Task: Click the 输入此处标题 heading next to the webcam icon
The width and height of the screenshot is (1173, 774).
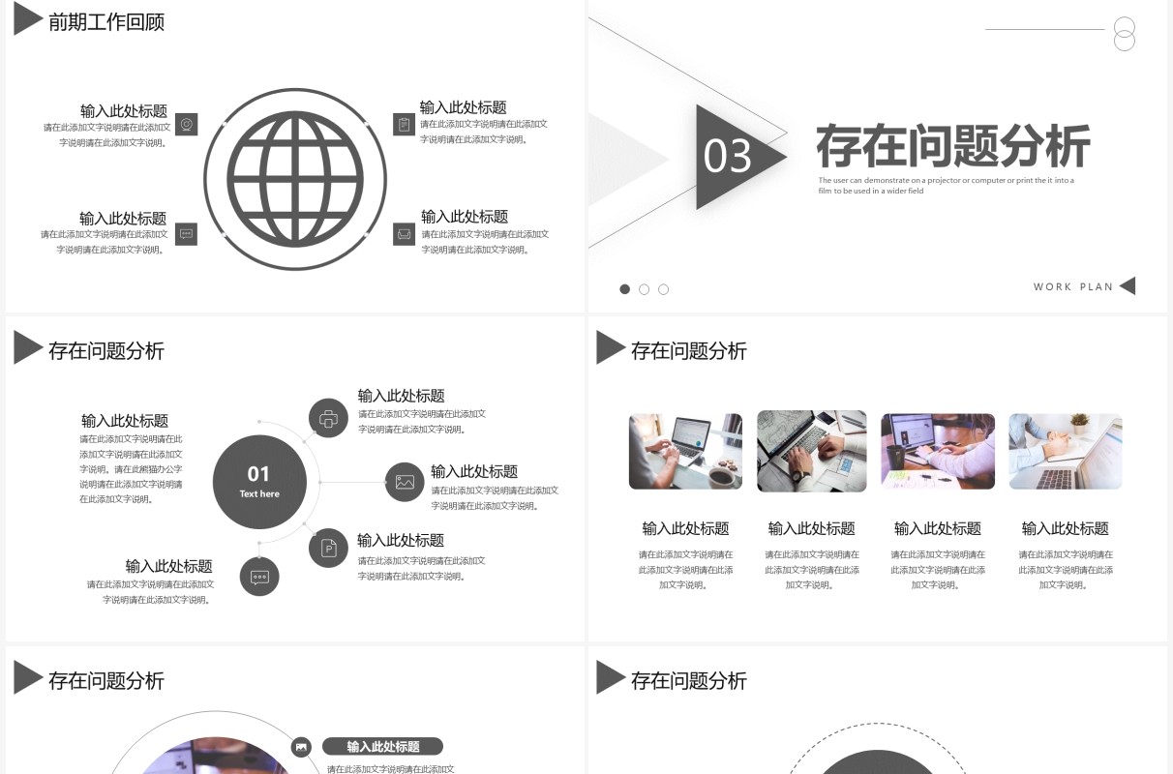Action: [124, 110]
